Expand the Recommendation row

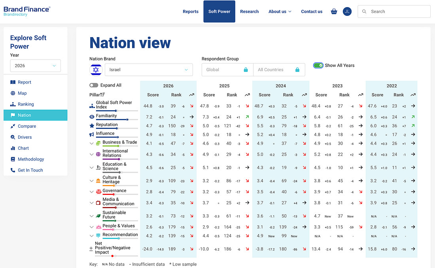point(91,236)
